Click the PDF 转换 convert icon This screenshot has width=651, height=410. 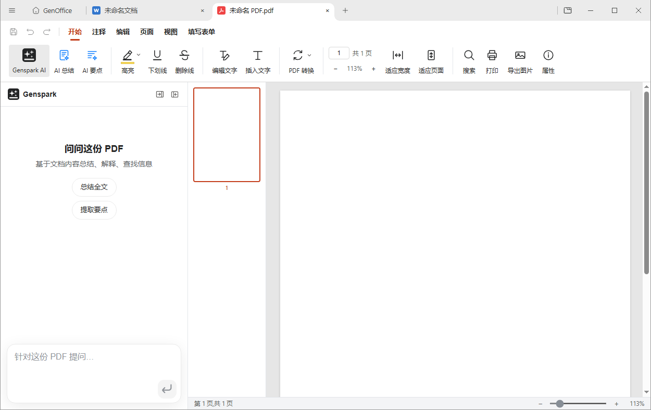tap(298, 55)
